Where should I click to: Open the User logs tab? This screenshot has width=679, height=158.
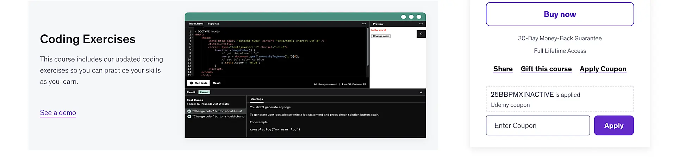[257, 99]
